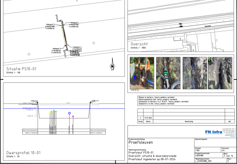Select the magenta cable marker dot
The width and height of the screenshot is (237, 164).
coord(73,117)
